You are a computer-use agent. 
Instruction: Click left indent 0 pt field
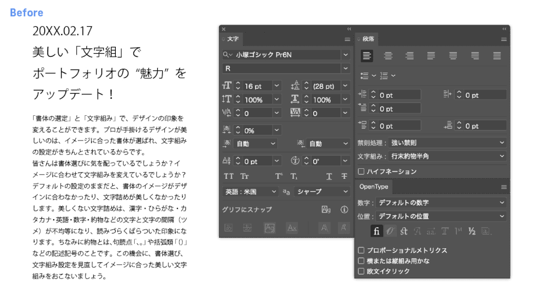(x=399, y=95)
